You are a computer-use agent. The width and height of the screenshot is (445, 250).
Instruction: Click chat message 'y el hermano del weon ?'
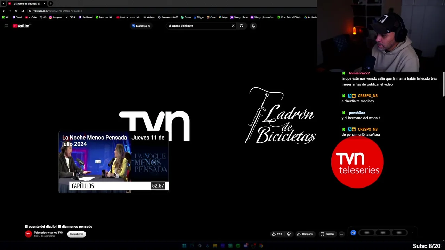tap(361, 118)
